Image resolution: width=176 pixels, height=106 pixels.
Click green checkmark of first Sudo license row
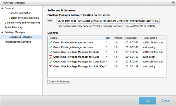(x=51, y=52)
